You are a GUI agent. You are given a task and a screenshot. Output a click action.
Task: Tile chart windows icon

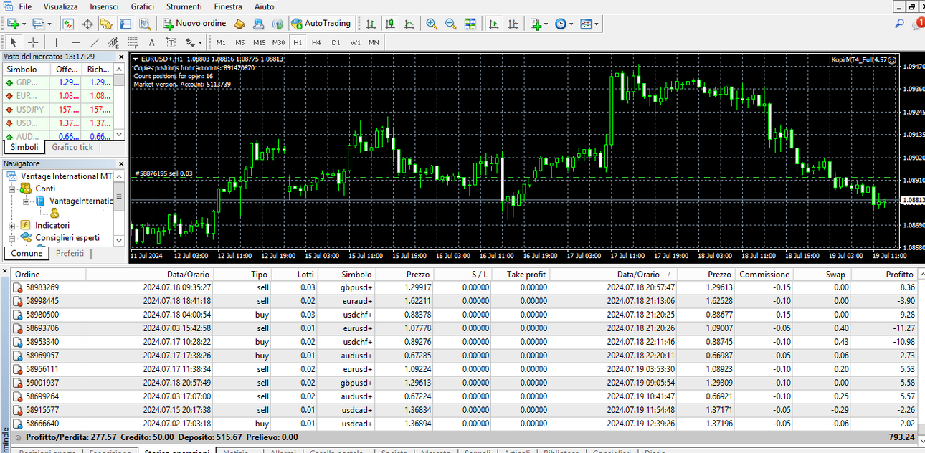(470, 24)
